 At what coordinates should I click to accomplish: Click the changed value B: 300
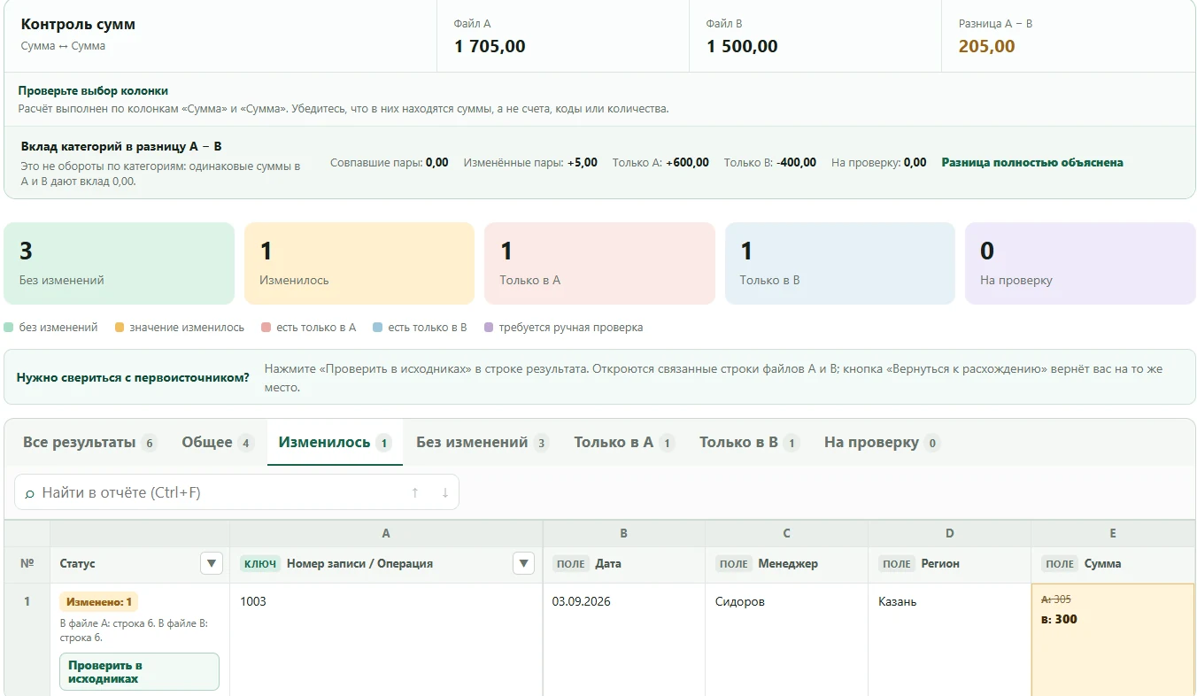coord(1059,619)
